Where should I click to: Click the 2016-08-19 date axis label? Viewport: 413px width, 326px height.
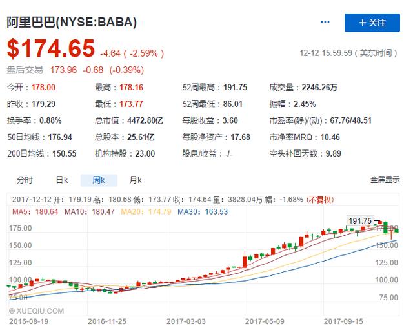(x=28, y=321)
